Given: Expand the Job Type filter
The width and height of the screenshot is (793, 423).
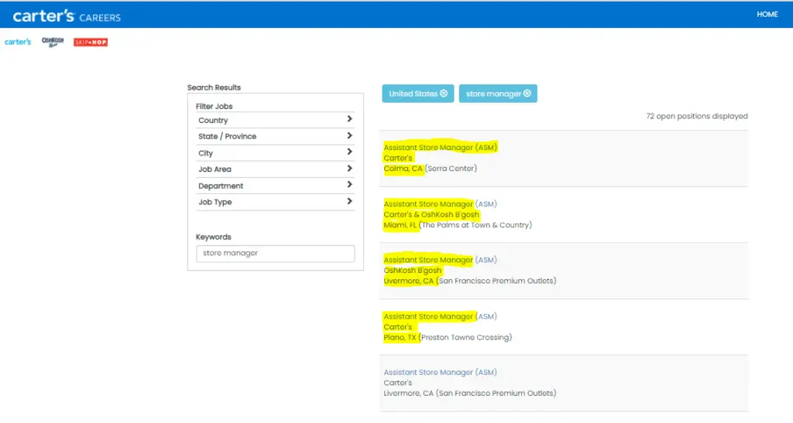Looking at the screenshot, I should 275,201.
